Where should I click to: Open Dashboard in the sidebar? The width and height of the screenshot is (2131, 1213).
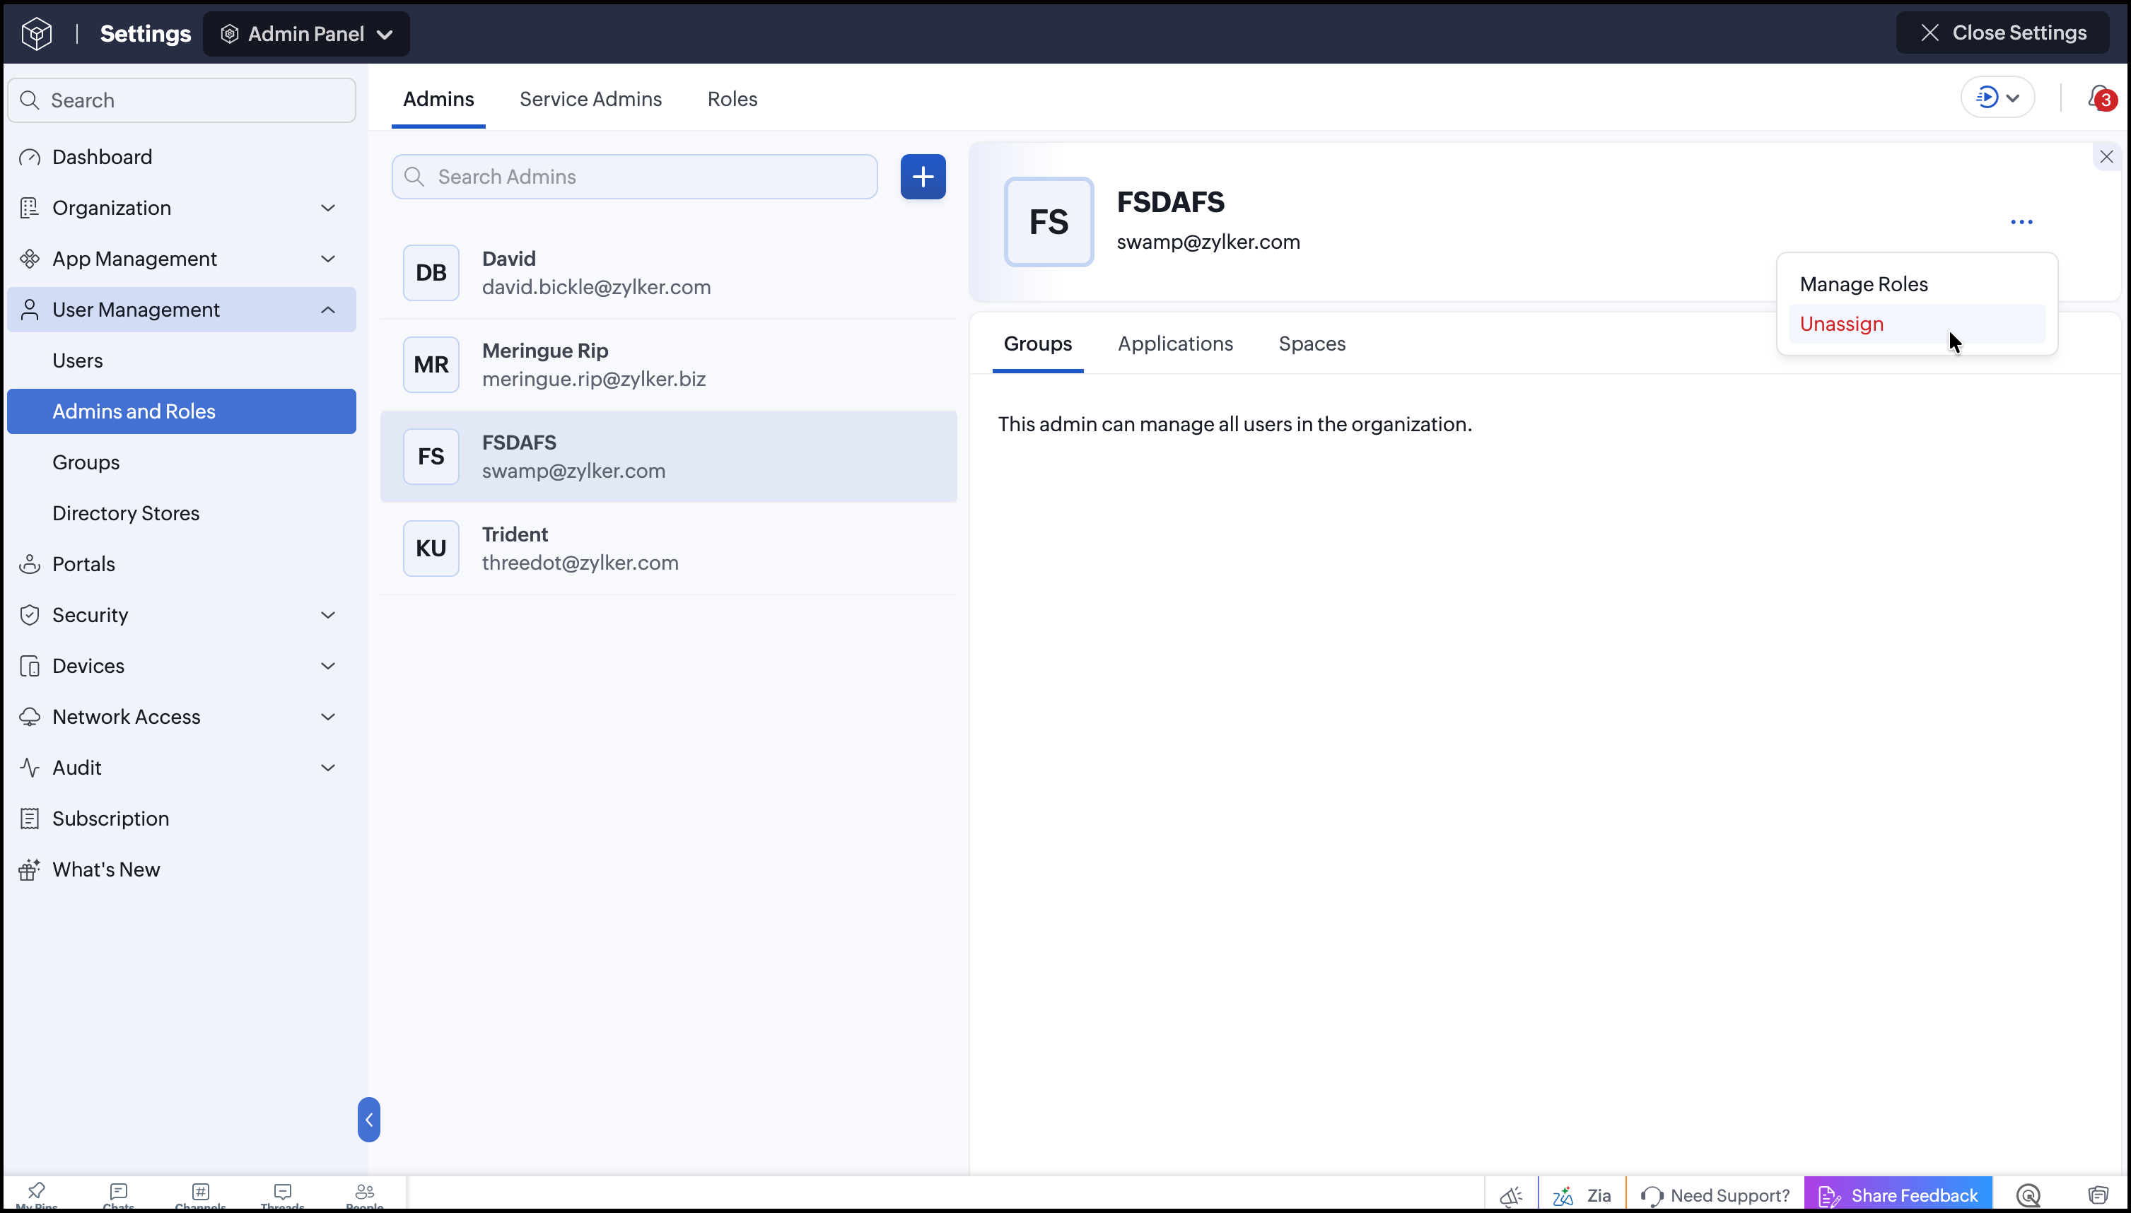[182, 157]
